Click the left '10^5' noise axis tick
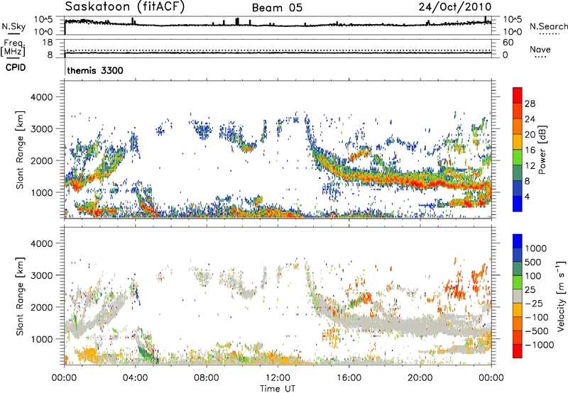This screenshot has height=393, width=568. tap(43, 19)
